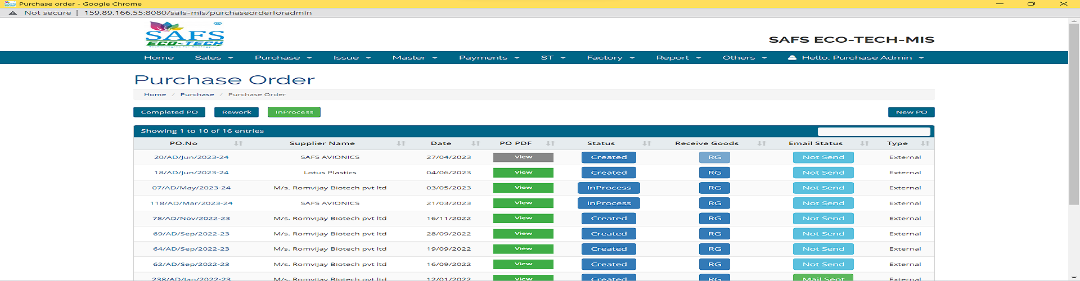
Task: Sort by Email Status column icon
Action: tap(865, 143)
